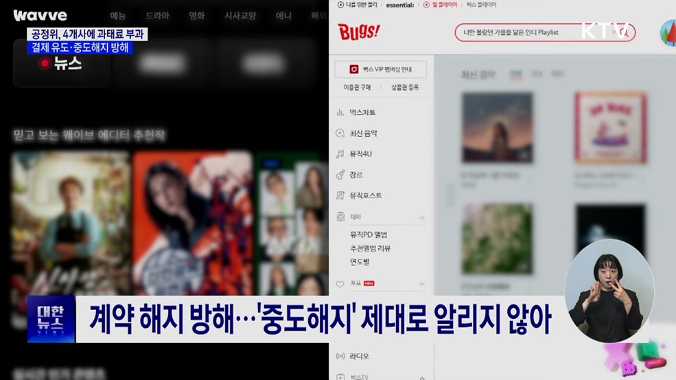Open the 드라마 menu on Wavve

point(158,15)
